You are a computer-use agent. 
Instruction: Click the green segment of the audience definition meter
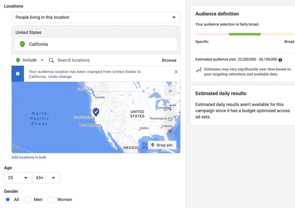[x=245, y=34]
